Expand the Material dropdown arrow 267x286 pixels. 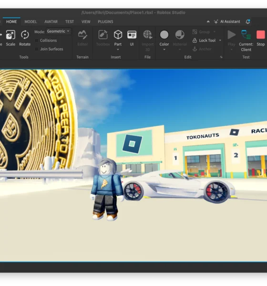(180, 50)
